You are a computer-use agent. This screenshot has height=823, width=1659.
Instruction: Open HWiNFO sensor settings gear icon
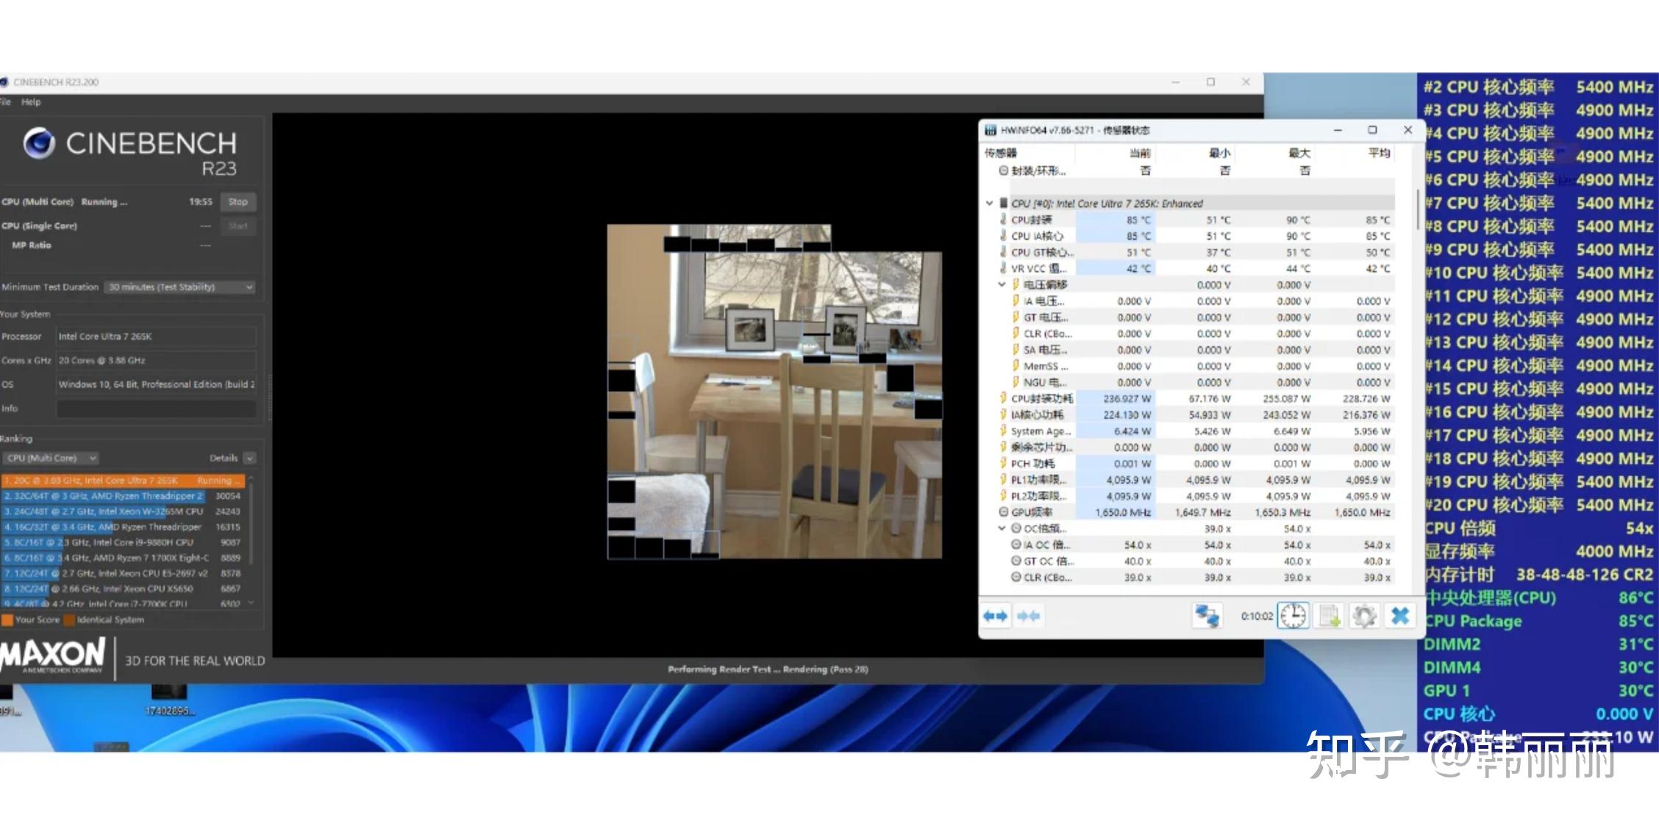click(x=1364, y=616)
